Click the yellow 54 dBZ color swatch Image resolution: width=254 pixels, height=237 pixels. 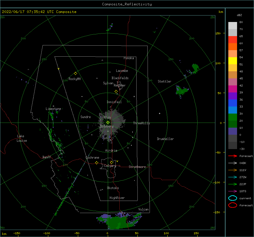point(233,61)
